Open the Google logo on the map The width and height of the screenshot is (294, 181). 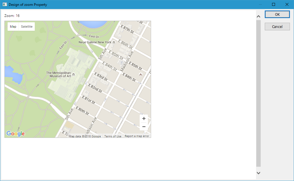pos(15,133)
